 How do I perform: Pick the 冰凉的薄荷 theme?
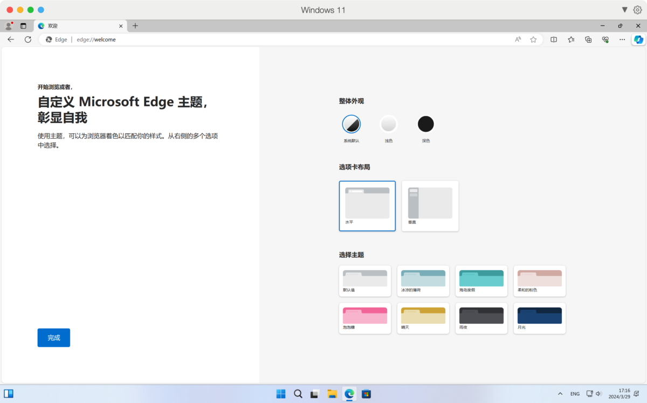(423, 281)
